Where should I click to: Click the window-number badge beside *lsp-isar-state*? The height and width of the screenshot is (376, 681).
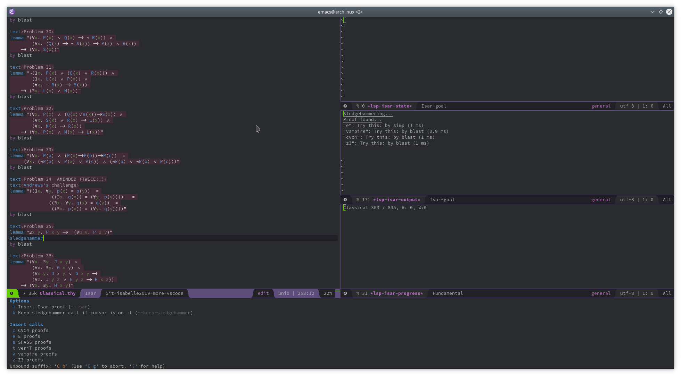[x=345, y=106]
